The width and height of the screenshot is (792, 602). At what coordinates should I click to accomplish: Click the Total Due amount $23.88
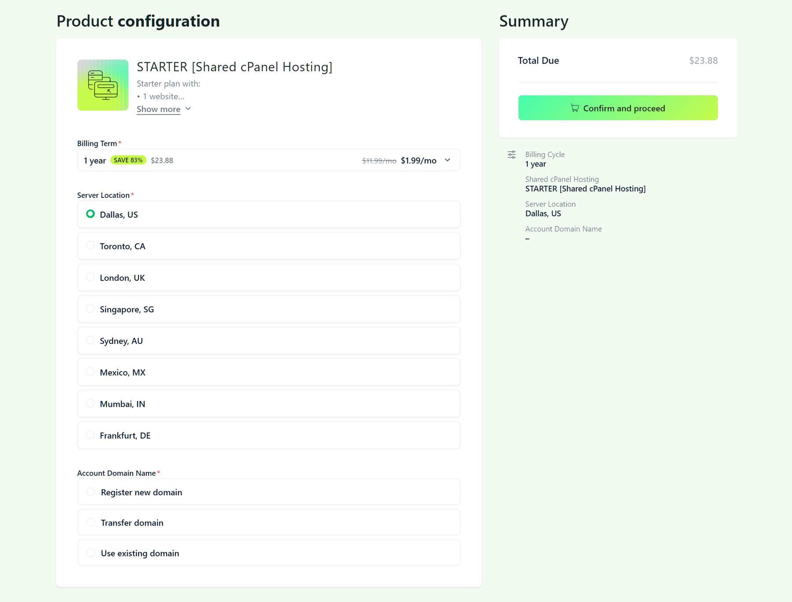point(703,61)
